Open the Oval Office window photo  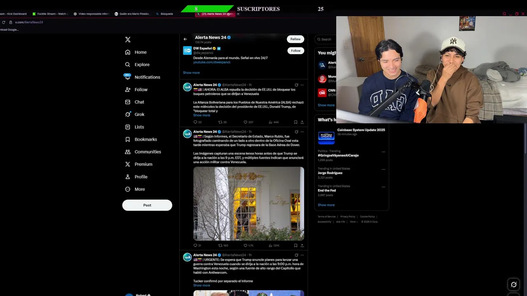tap(249, 203)
